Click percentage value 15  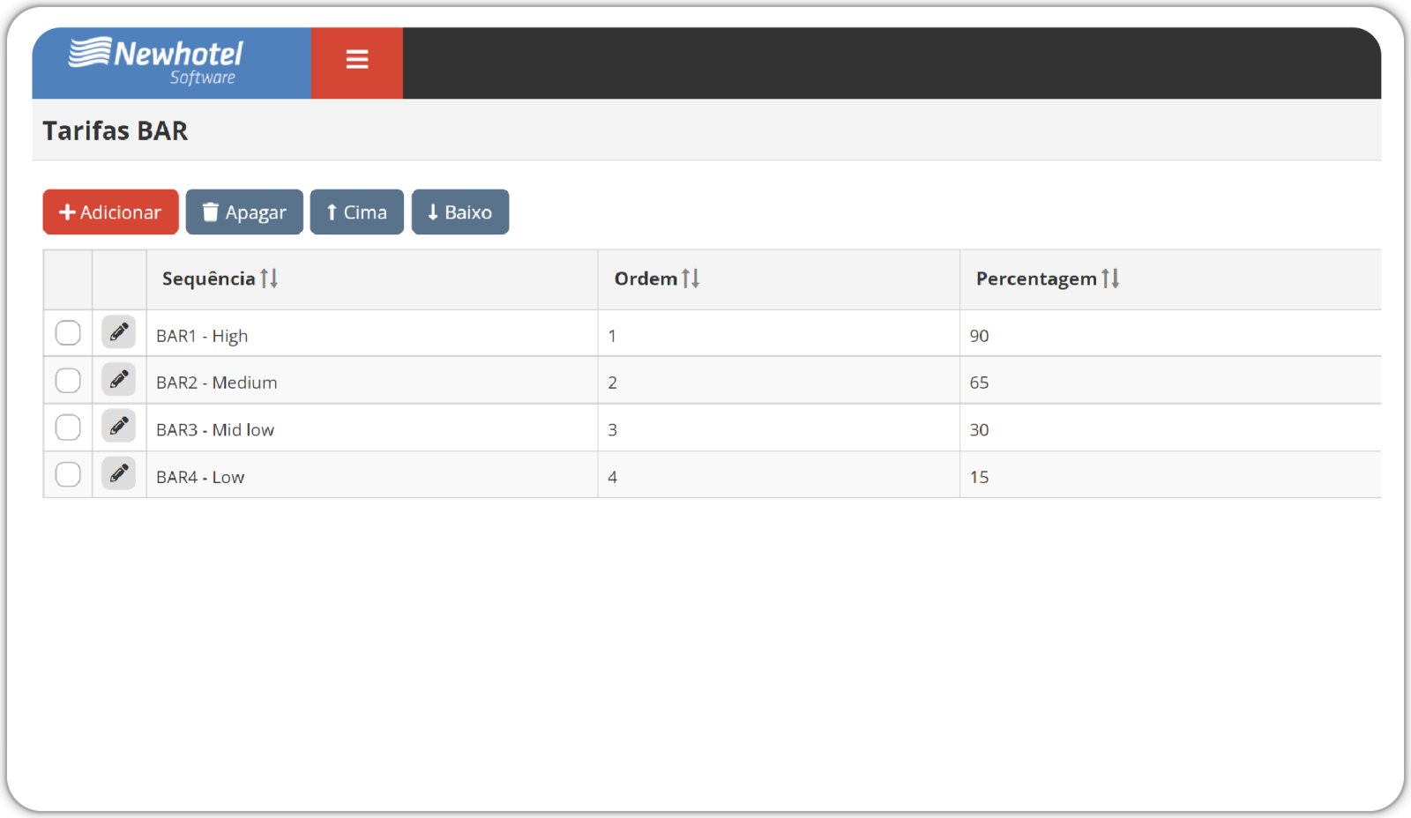pyautogui.click(x=979, y=477)
